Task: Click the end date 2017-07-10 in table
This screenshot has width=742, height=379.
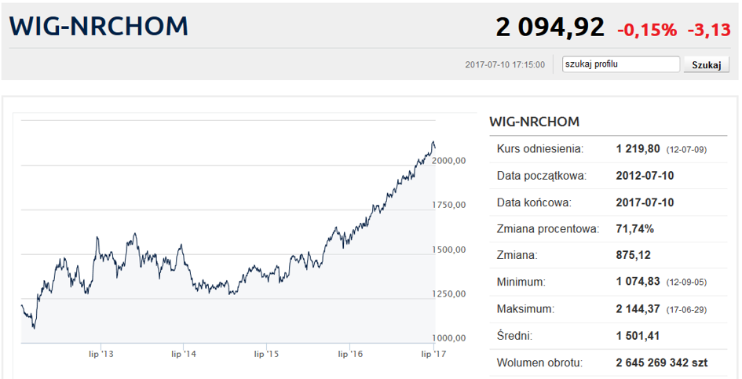Action: (645, 202)
